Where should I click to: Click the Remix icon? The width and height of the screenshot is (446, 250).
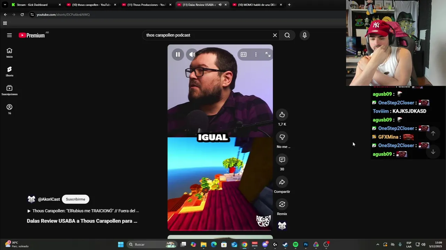click(x=282, y=204)
